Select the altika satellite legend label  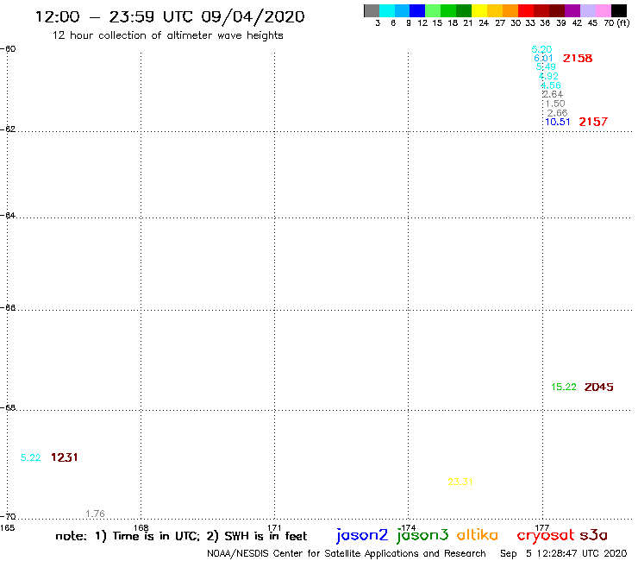click(478, 535)
